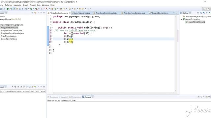Click the green Run button in toolbar

pos(31,9)
